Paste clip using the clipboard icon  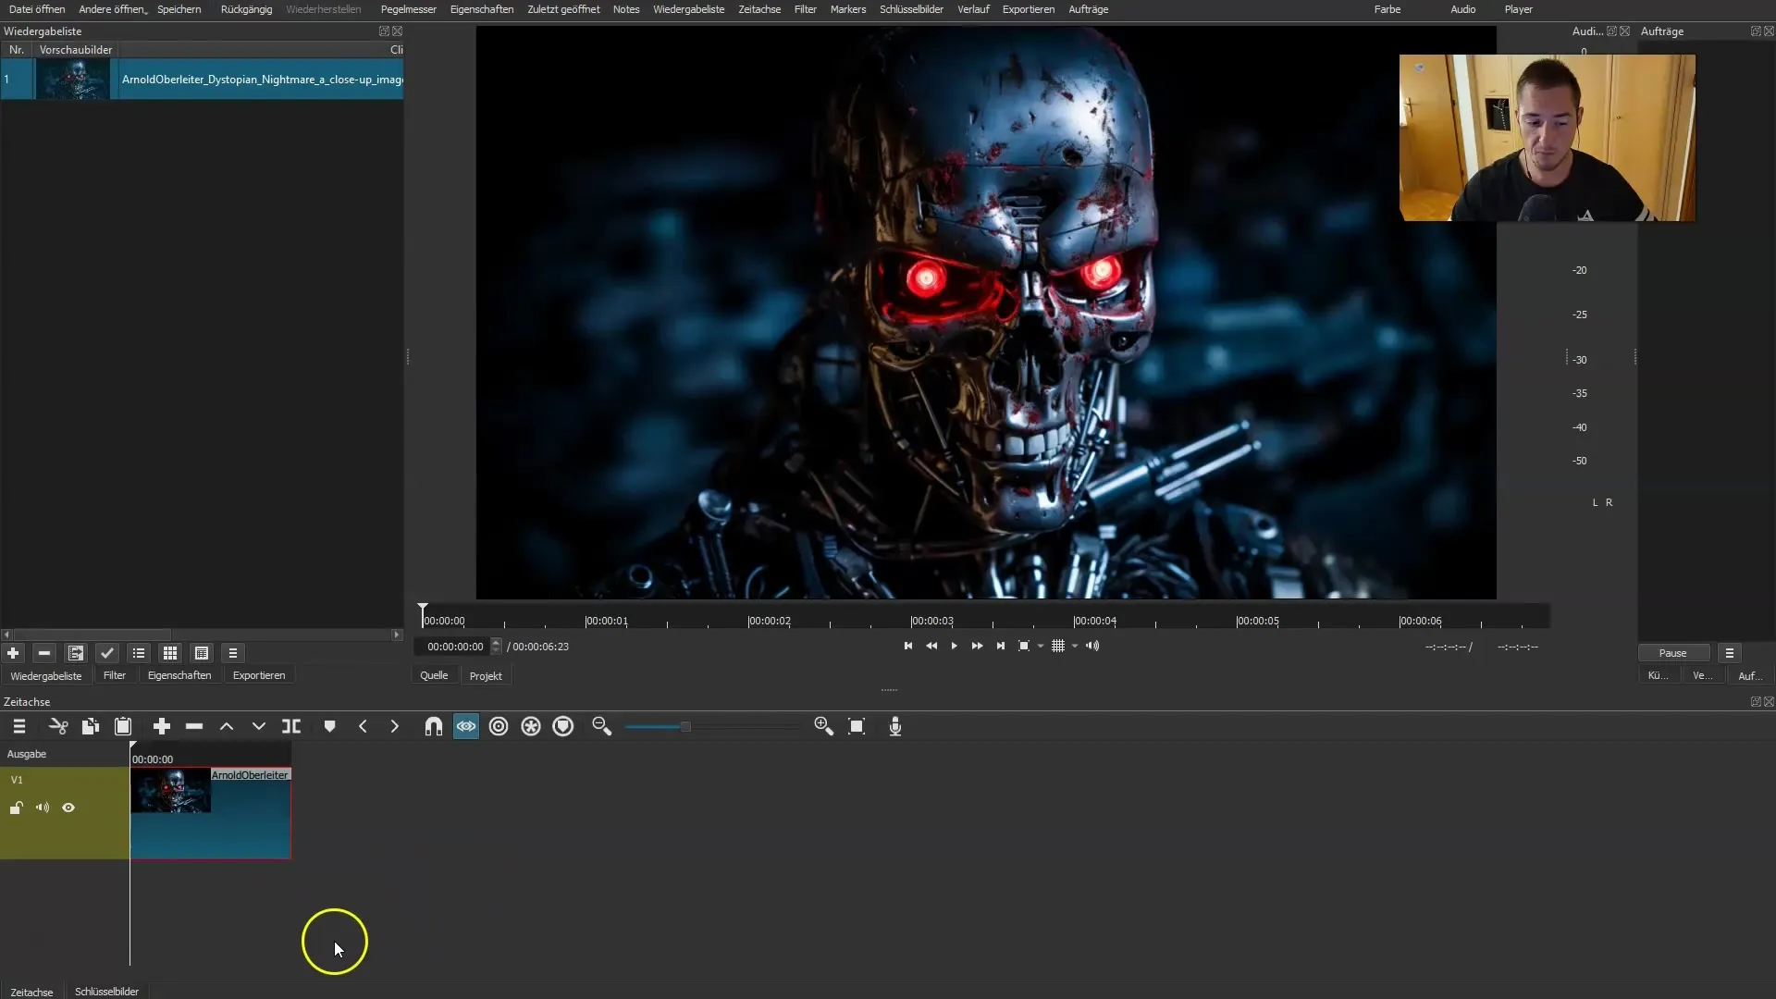tap(123, 727)
